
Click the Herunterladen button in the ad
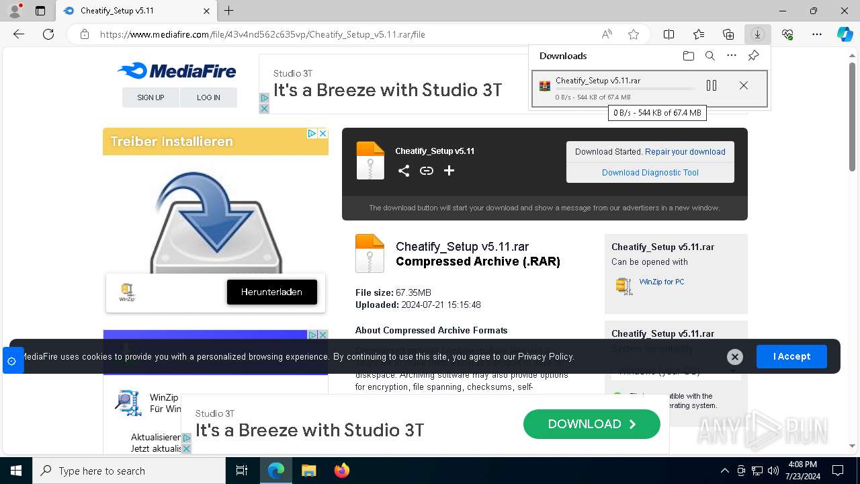pos(272,292)
